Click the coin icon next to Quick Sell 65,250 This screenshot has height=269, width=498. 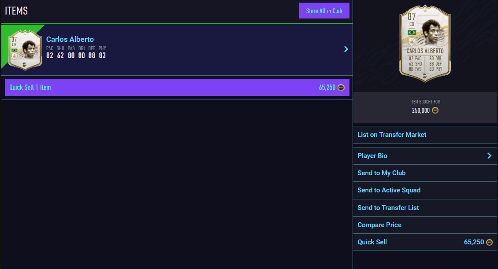click(490, 242)
